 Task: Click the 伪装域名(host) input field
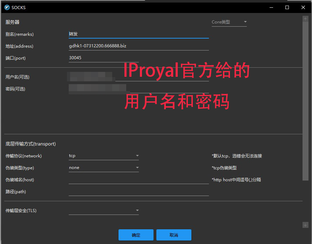click(139, 180)
